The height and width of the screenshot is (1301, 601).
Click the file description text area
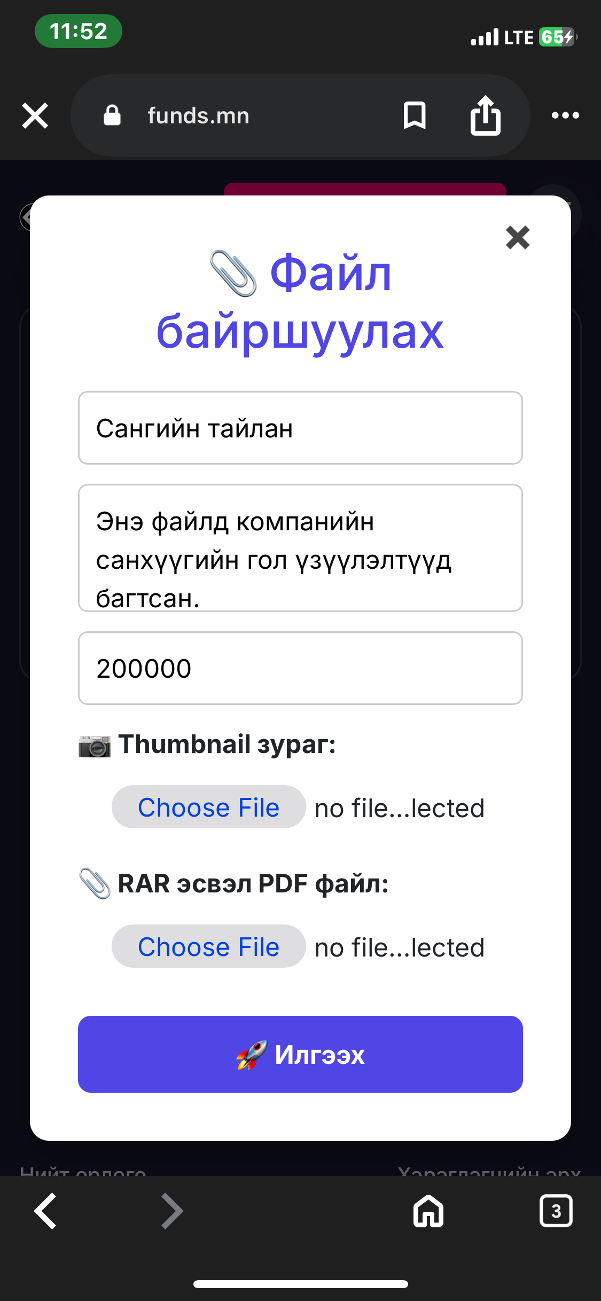[x=300, y=548]
